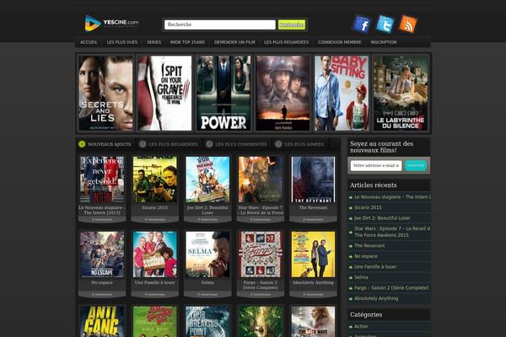Click comments count under The Revenant
The width and height of the screenshot is (506, 337).
313,220
